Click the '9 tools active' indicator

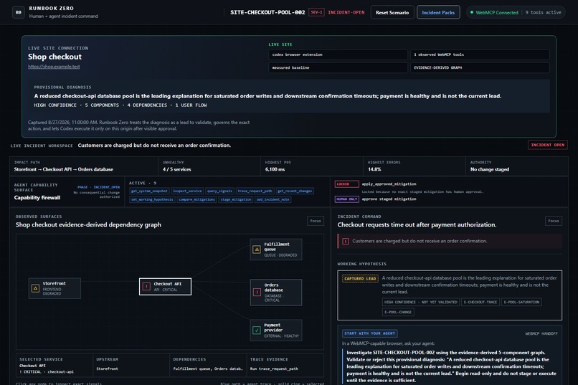coord(543,12)
